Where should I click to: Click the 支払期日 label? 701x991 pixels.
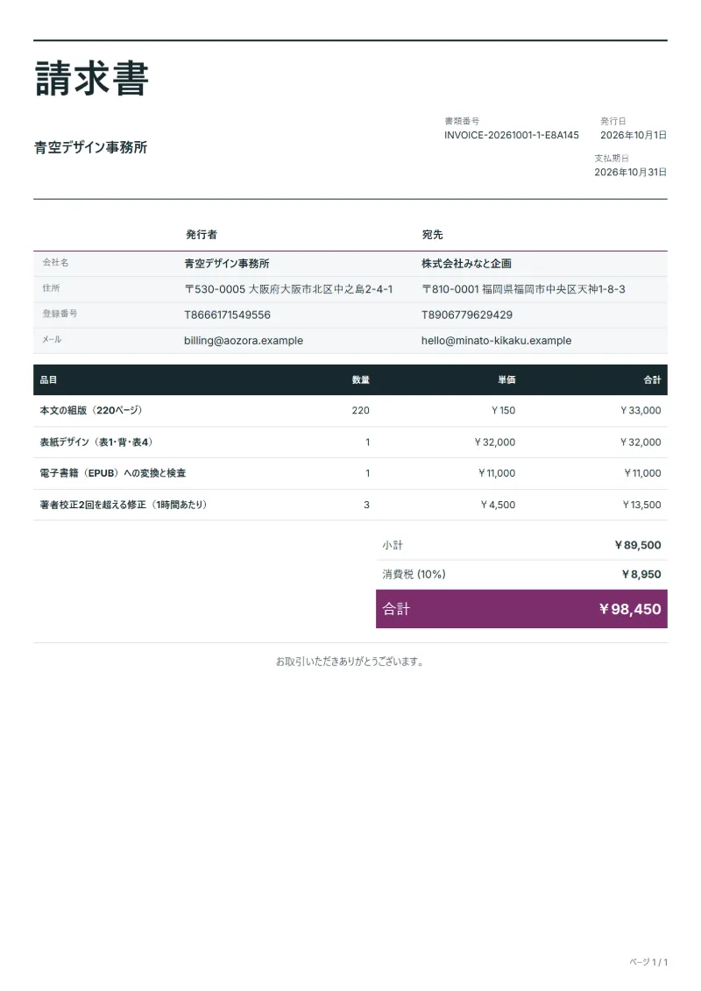click(612, 158)
